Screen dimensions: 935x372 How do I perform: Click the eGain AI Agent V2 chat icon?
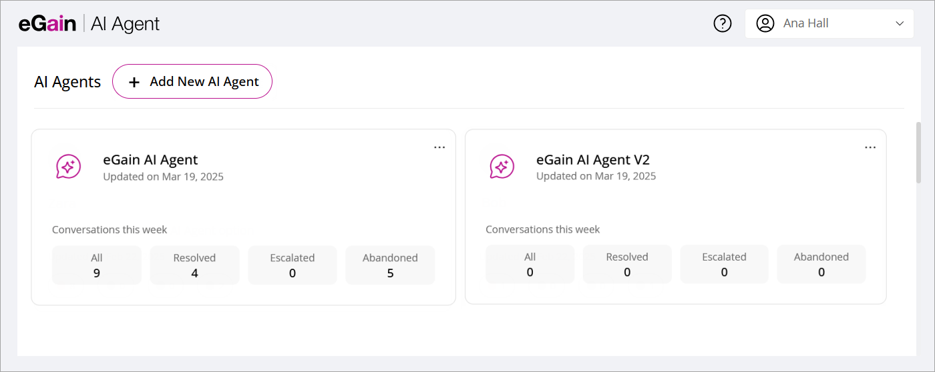point(502,166)
